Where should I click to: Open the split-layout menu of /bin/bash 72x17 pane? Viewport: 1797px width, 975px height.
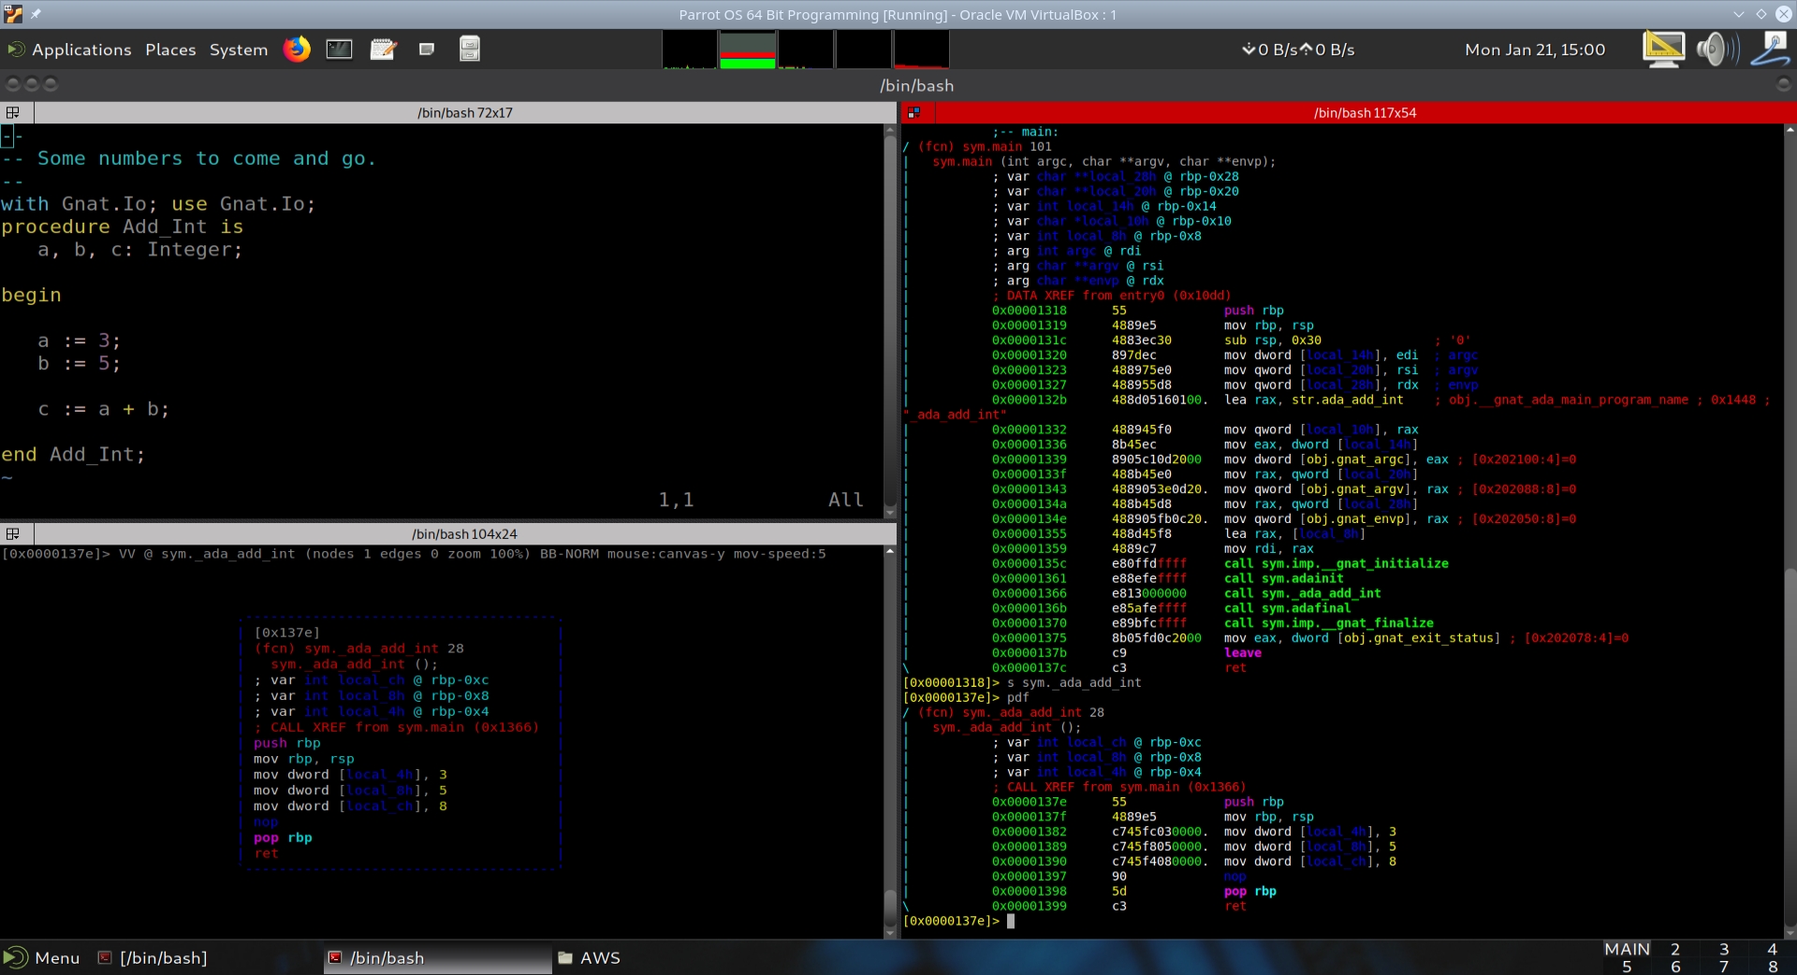[x=13, y=112]
